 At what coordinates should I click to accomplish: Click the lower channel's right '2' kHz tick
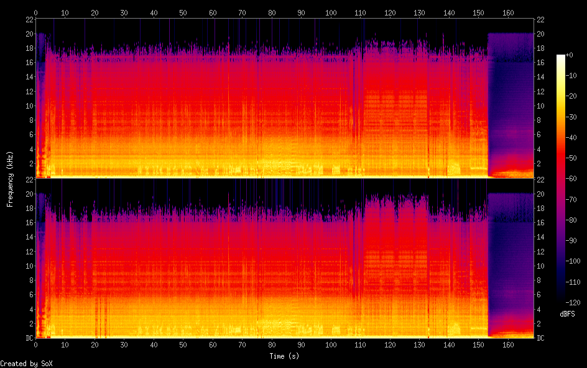pos(538,323)
